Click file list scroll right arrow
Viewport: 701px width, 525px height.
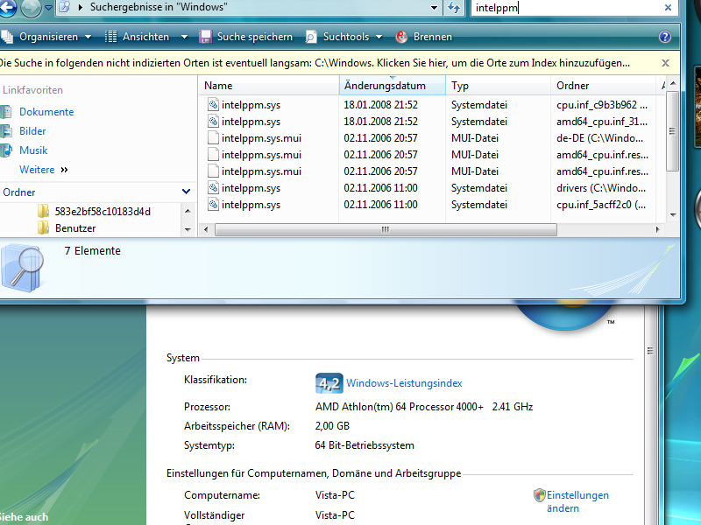click(657, 229)
